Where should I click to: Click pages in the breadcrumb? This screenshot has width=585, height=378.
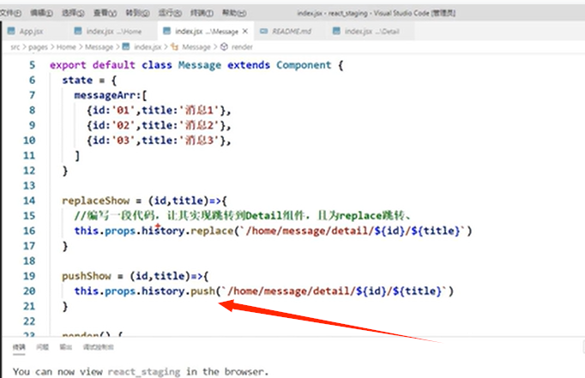[38, 47]
